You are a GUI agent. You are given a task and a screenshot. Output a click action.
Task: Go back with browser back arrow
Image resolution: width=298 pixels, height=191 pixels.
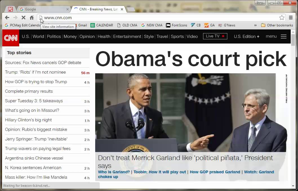click(7, 18)
